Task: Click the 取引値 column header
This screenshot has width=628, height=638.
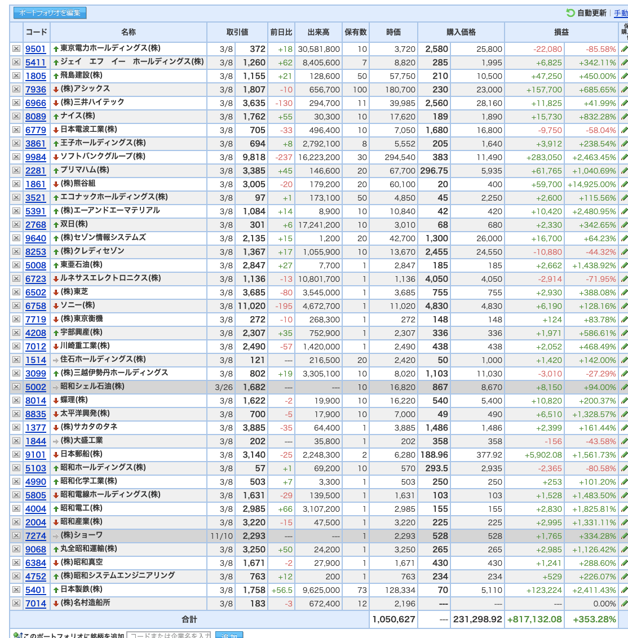Action: 237,32
